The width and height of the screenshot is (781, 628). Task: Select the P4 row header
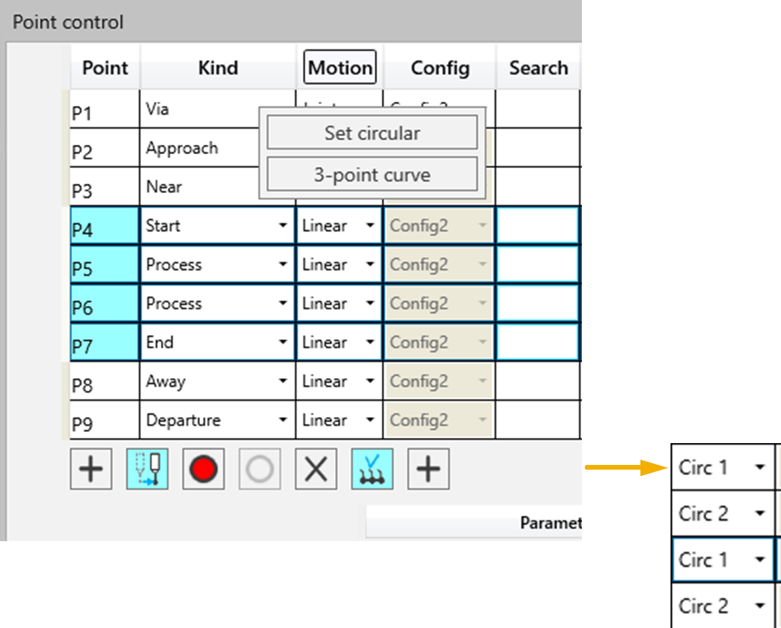104,226
